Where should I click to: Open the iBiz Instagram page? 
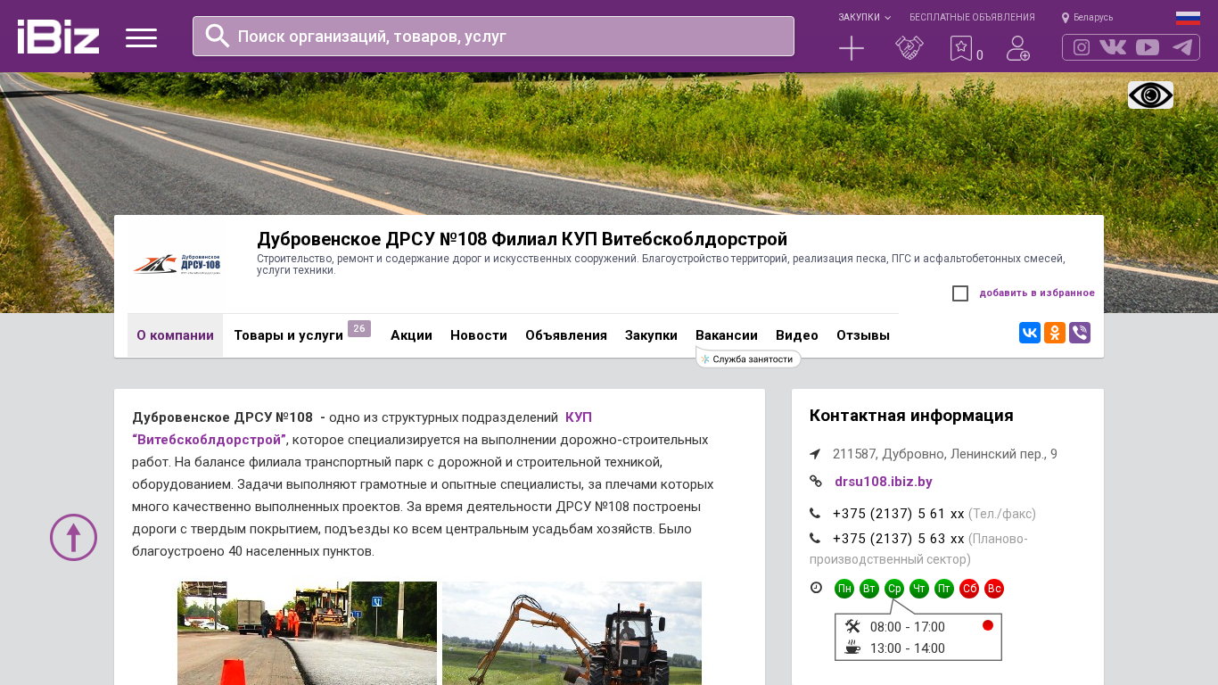(1082, 47)
